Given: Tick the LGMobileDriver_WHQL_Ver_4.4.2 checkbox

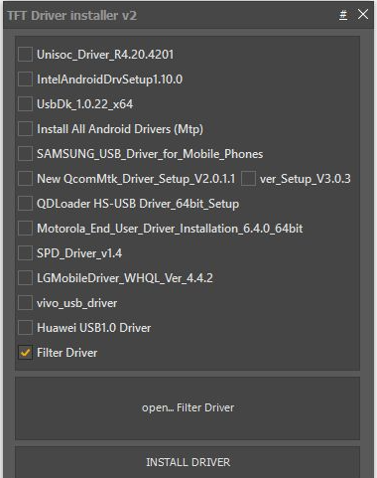Looking at the screenshot, I should tap(25, 278).
